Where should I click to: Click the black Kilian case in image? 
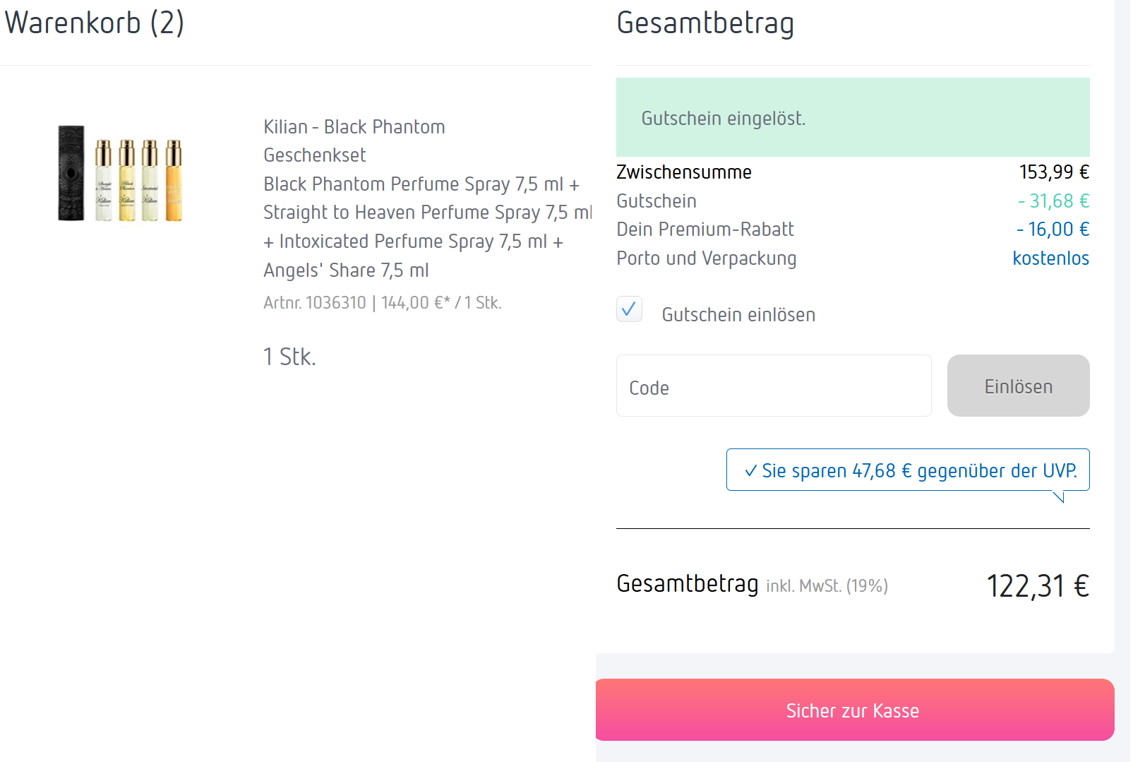pos(71,173)
